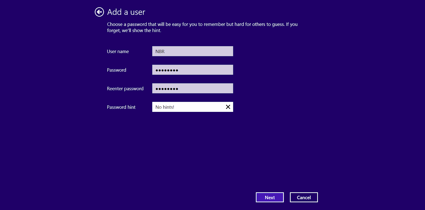Go back using the circled arrow icon

tap(99, 12)
